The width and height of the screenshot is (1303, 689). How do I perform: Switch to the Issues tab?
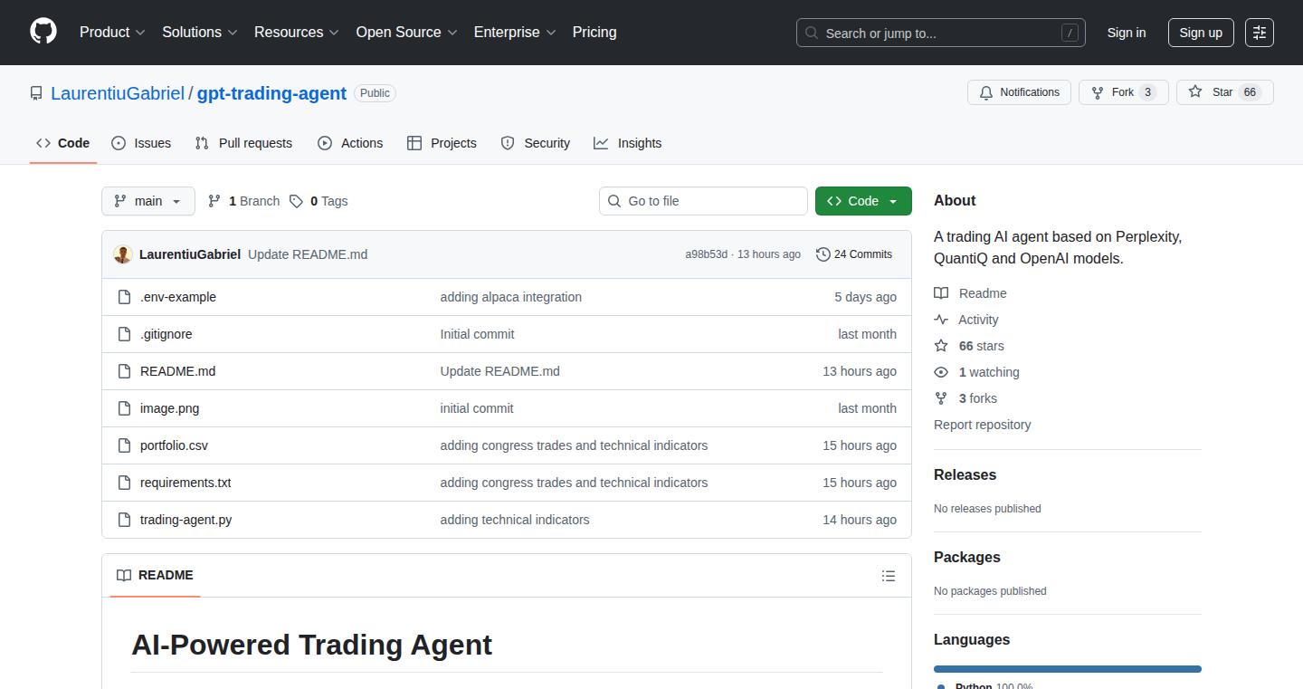pos(141,143)
